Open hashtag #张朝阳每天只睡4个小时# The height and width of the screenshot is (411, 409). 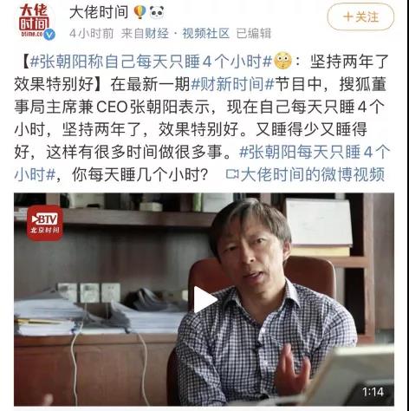(x=202, y=163)
